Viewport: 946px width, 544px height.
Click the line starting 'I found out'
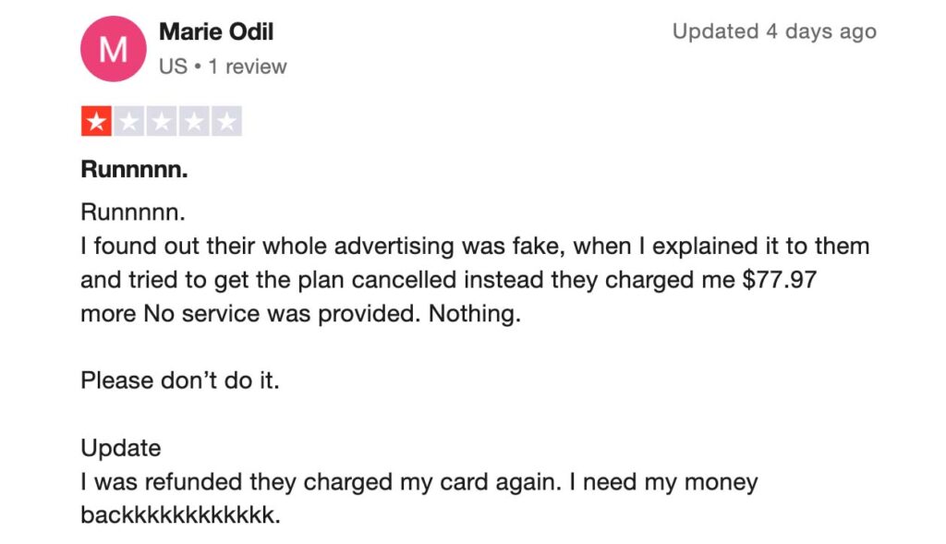(476, 246)
